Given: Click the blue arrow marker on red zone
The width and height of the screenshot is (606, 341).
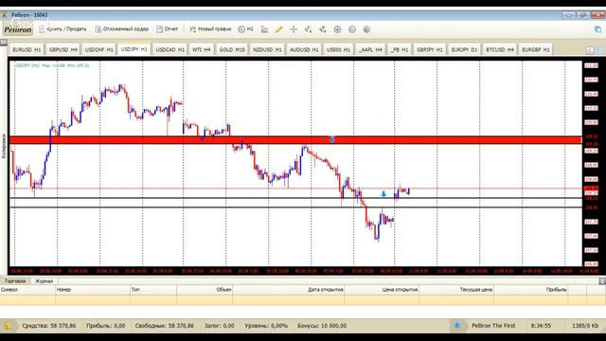Looking at the screenshot, I should coord(332,139).
